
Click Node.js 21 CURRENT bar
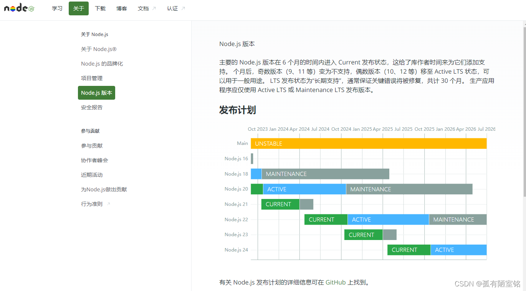[280, 204]
